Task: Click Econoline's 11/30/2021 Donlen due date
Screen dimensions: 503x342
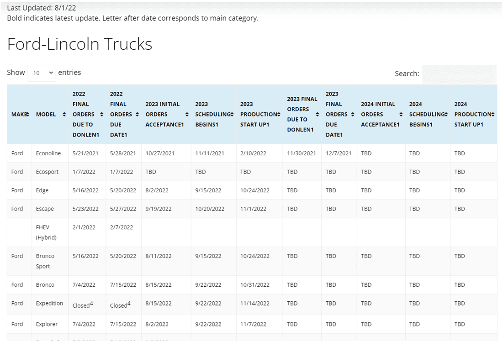Action: [302, 153]
